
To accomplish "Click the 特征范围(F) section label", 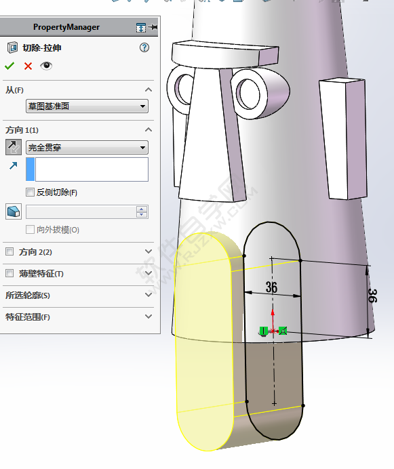I will tap(28, 317).
